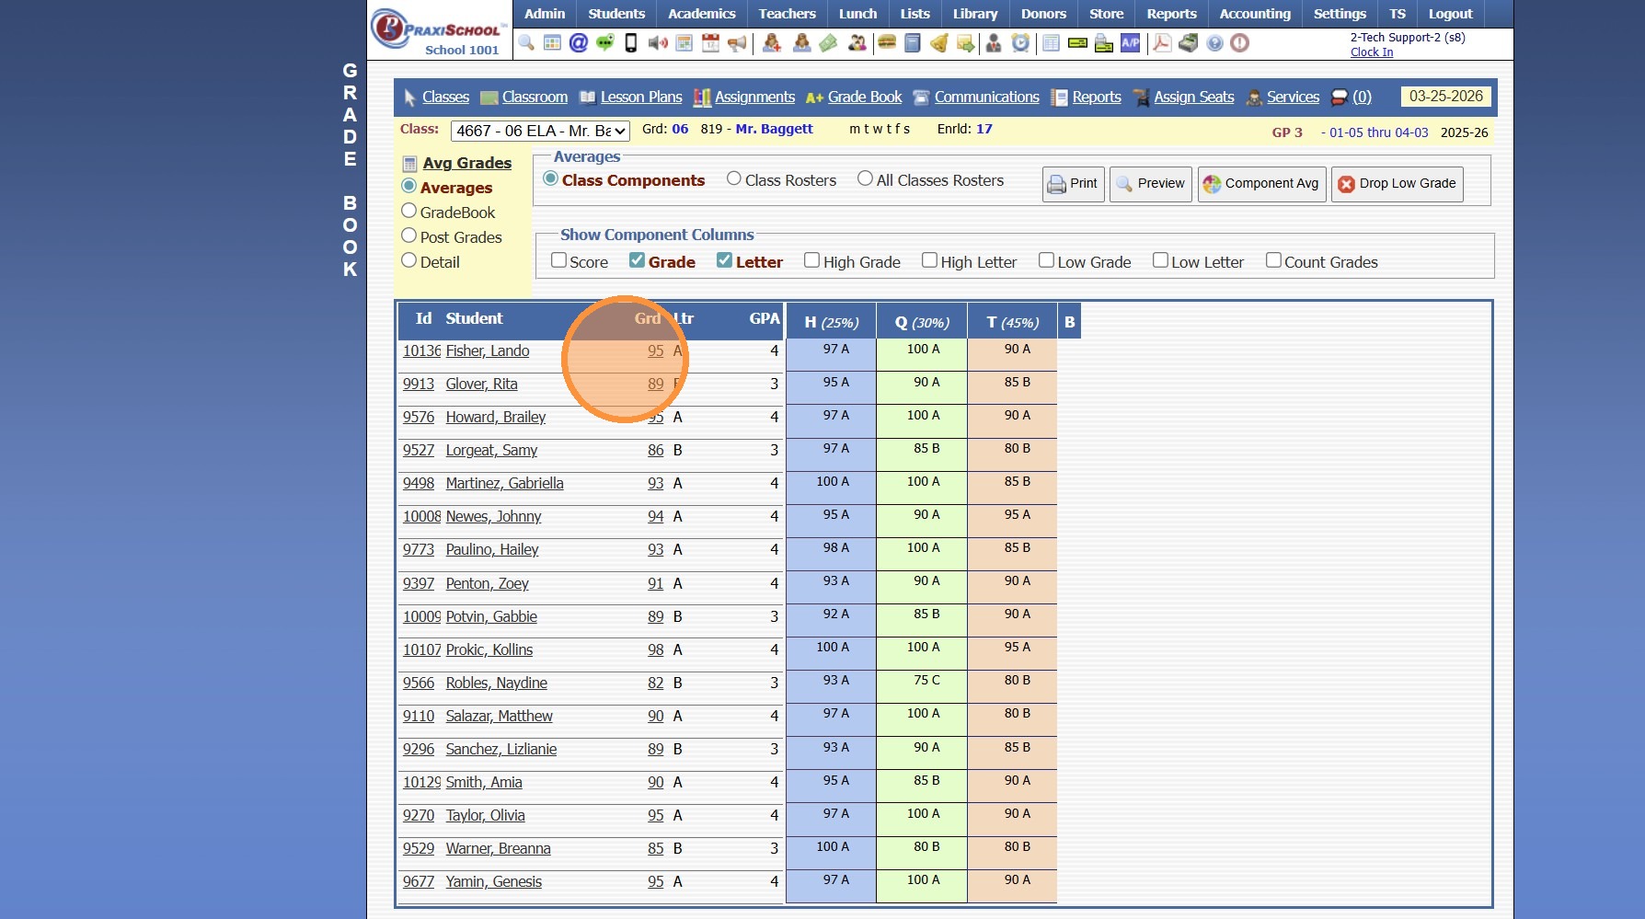Open the Assign Seats link
1645x919 pixels.
pos(1194,98)
